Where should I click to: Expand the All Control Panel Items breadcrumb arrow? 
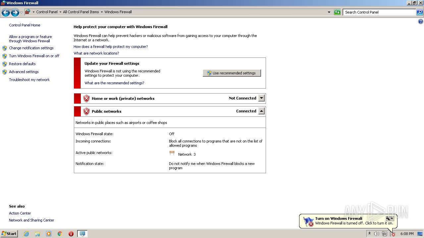[x=60, y=12]
